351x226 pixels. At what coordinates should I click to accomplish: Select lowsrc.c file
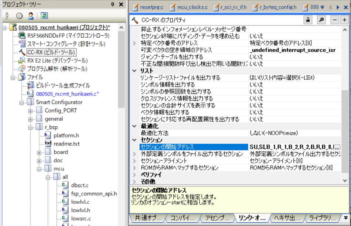81,218
